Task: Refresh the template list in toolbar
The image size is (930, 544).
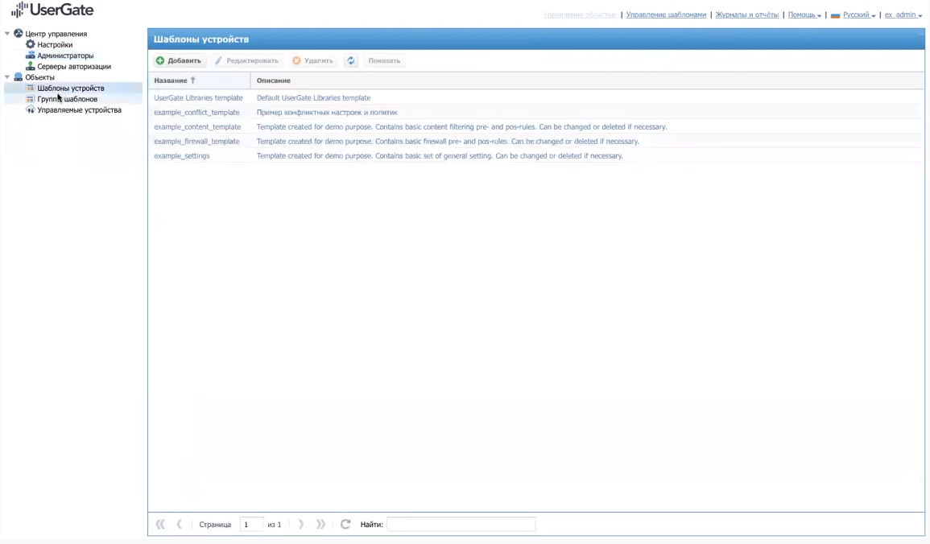Action: point(351,60)
